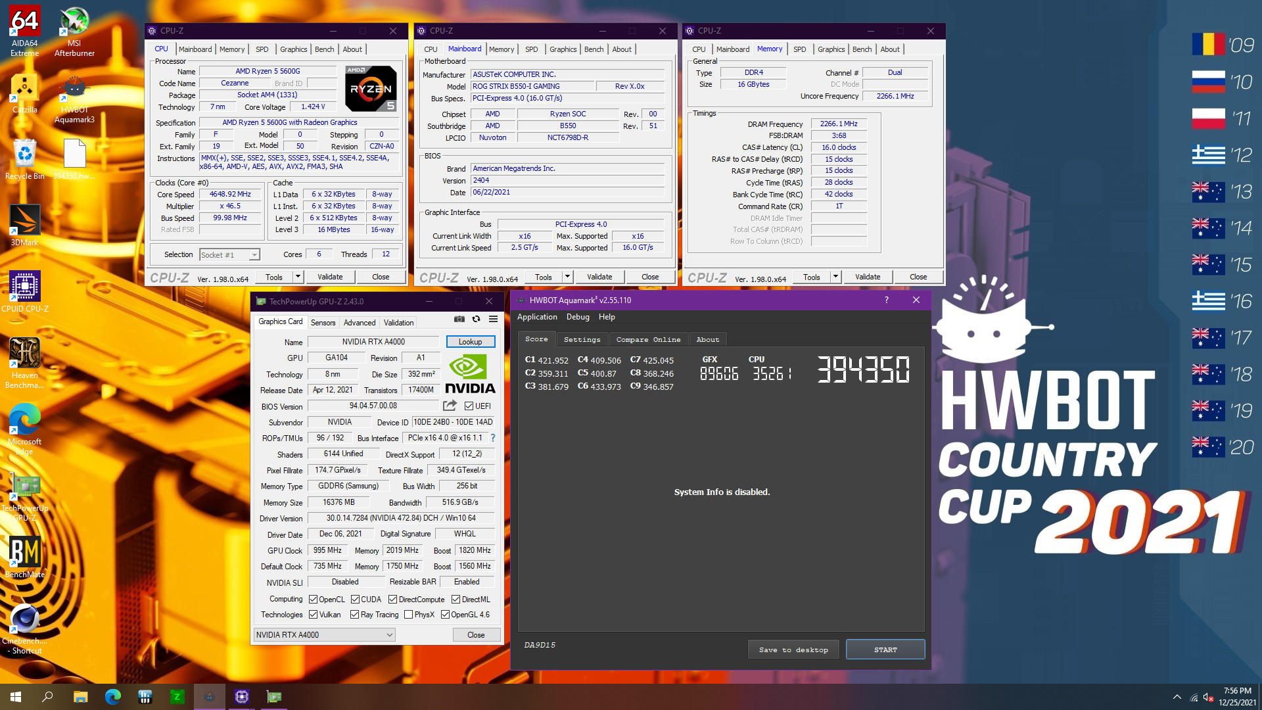This screenshot has width=1262, height=710.
Task: Open the Bench tab in first CPU-Z window
Action: pos(324,49)
